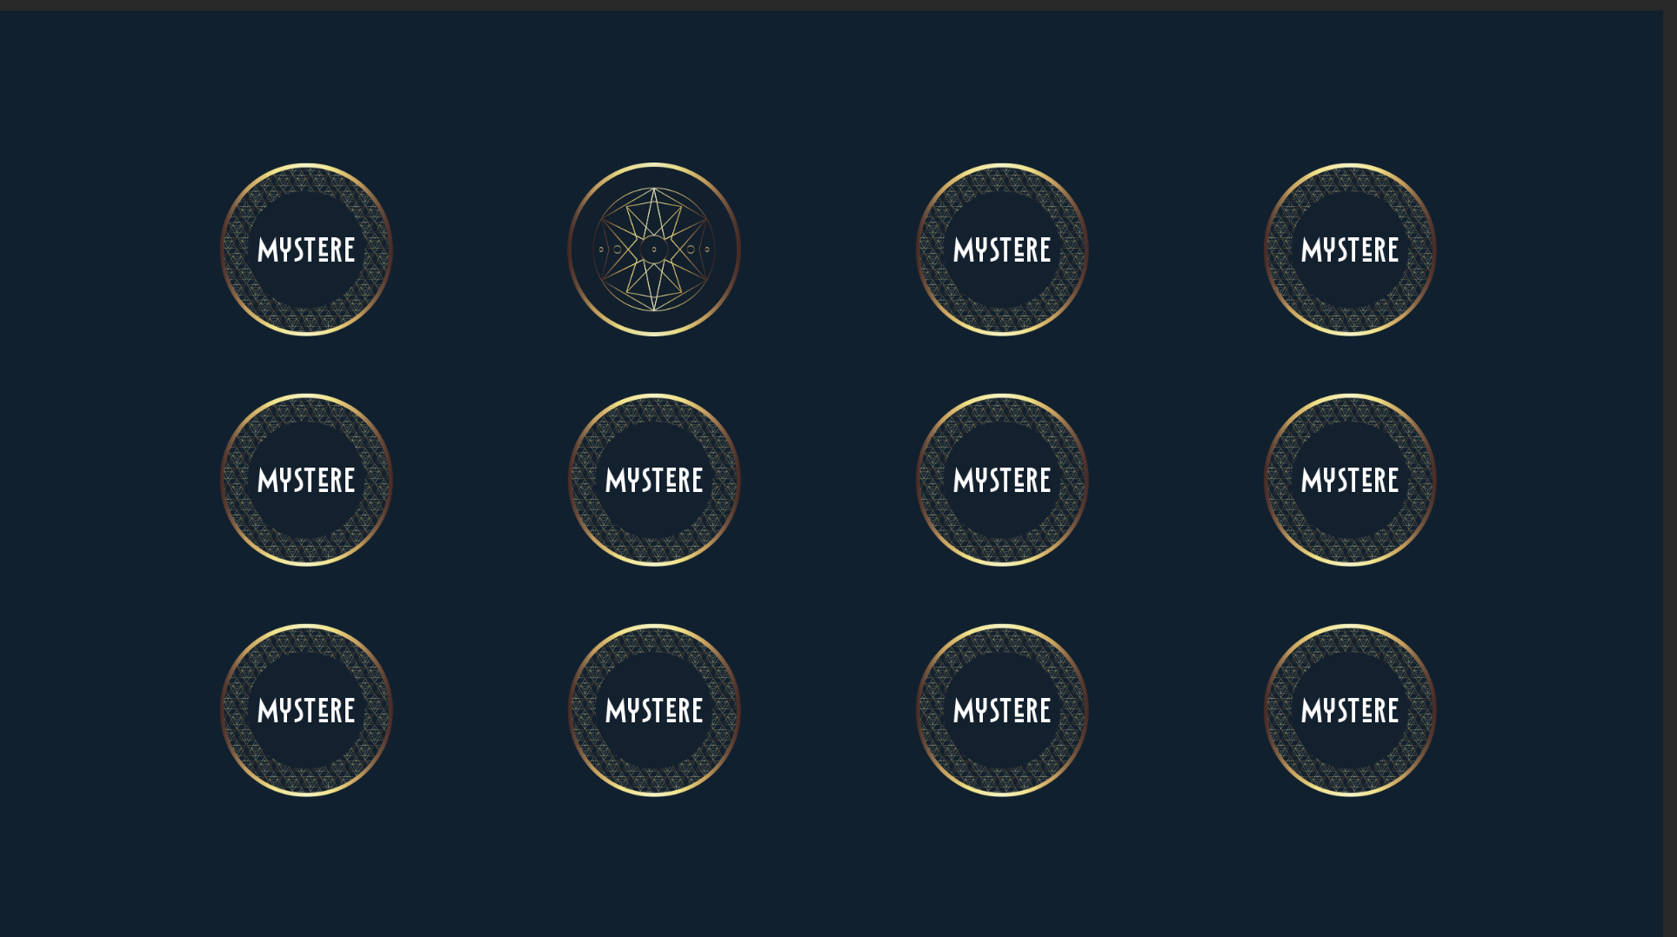
Task: Click the MYSTERE text on the top-right card
Action: coord(1350,250)
